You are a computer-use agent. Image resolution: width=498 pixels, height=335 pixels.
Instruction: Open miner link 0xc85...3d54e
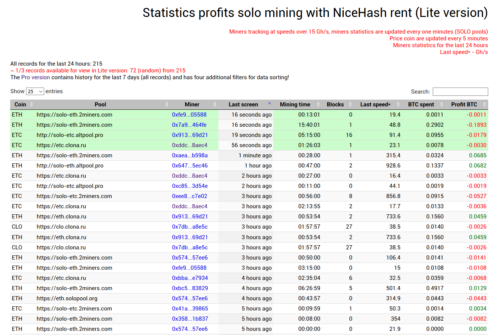(190, 186)
